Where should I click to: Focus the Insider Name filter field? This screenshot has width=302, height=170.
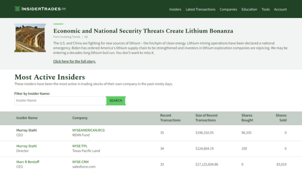point(60,101)
